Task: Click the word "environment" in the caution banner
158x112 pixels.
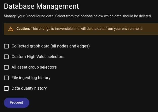Action: [132, 29]
